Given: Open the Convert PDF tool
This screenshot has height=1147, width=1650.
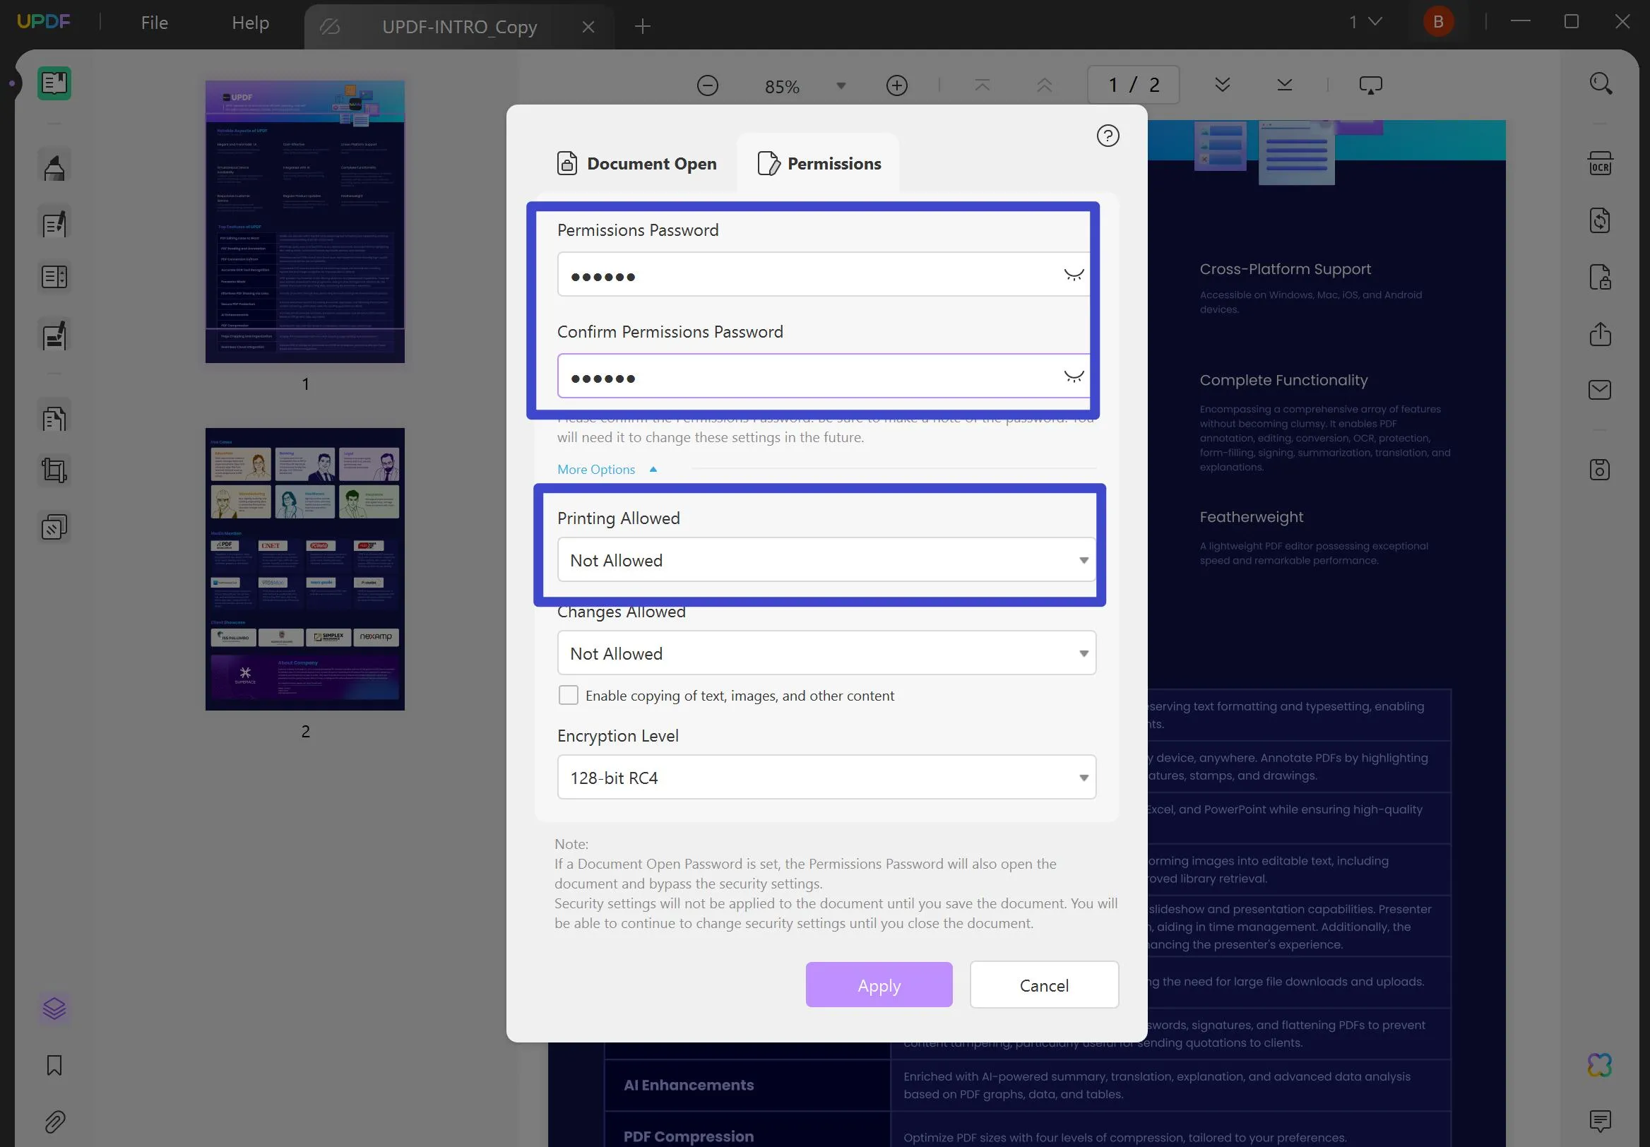Looking at the screenshot, I should [1600, 220].
